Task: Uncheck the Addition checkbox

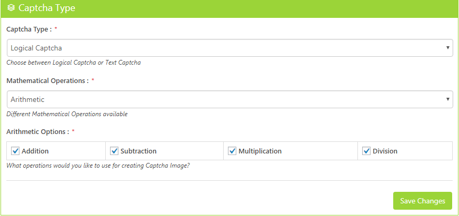Action: (x=15, y=151)
